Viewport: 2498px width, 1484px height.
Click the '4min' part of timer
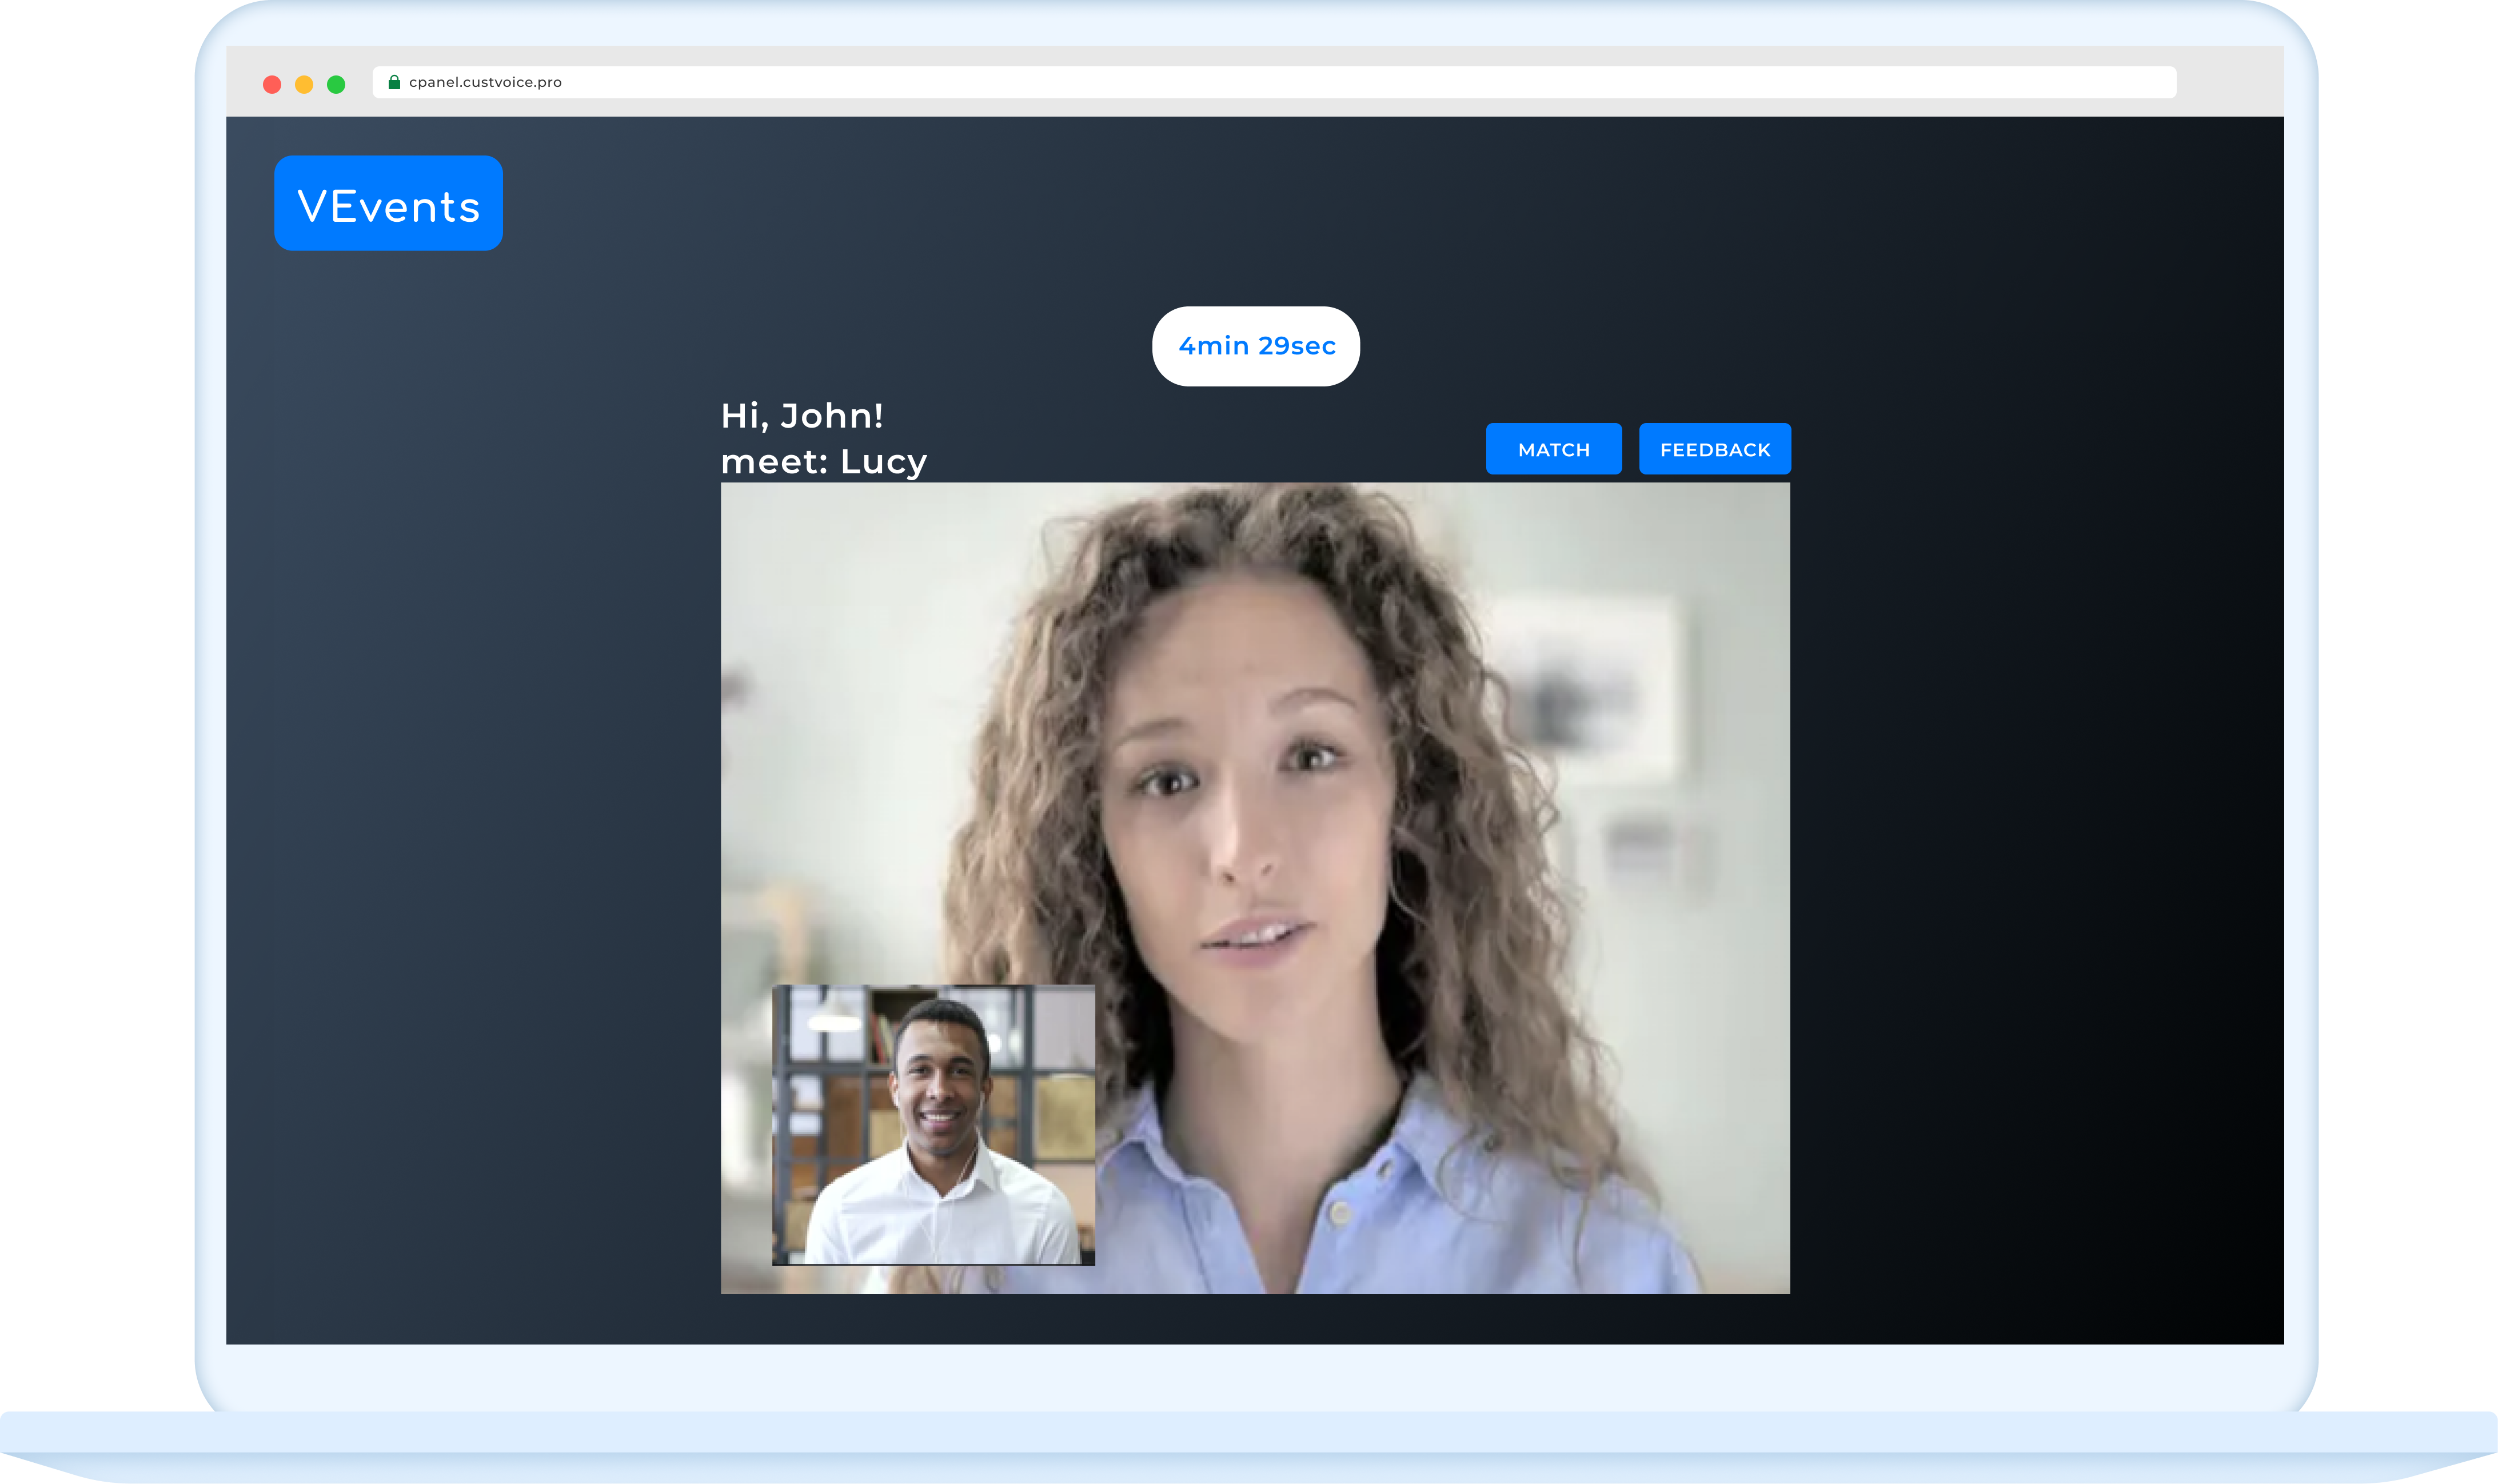pyautogui.click(x=1213, y=346)
